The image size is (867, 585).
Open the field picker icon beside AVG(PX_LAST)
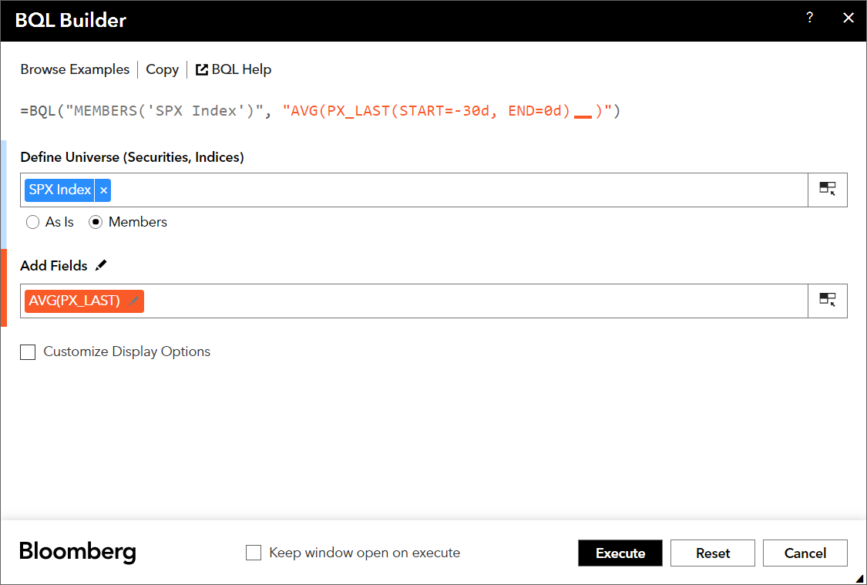pos(827,301)
